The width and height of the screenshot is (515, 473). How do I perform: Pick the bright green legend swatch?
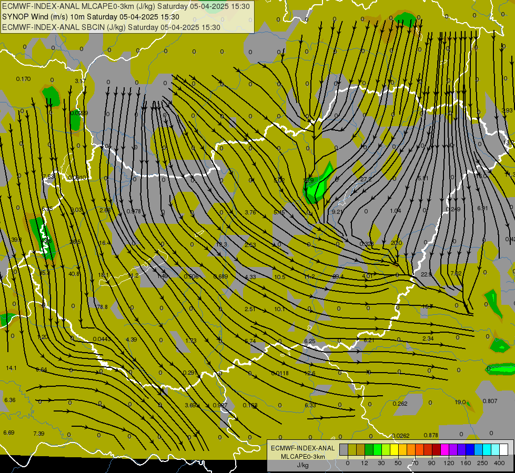point(377,450)
